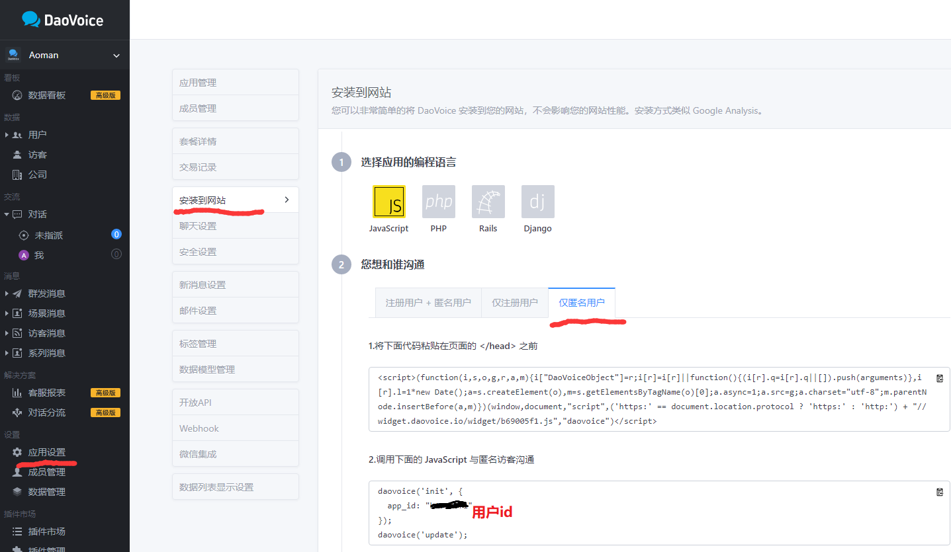Click inside the script code box
Viewport: 951px width, 552px height.
point(659,399)
